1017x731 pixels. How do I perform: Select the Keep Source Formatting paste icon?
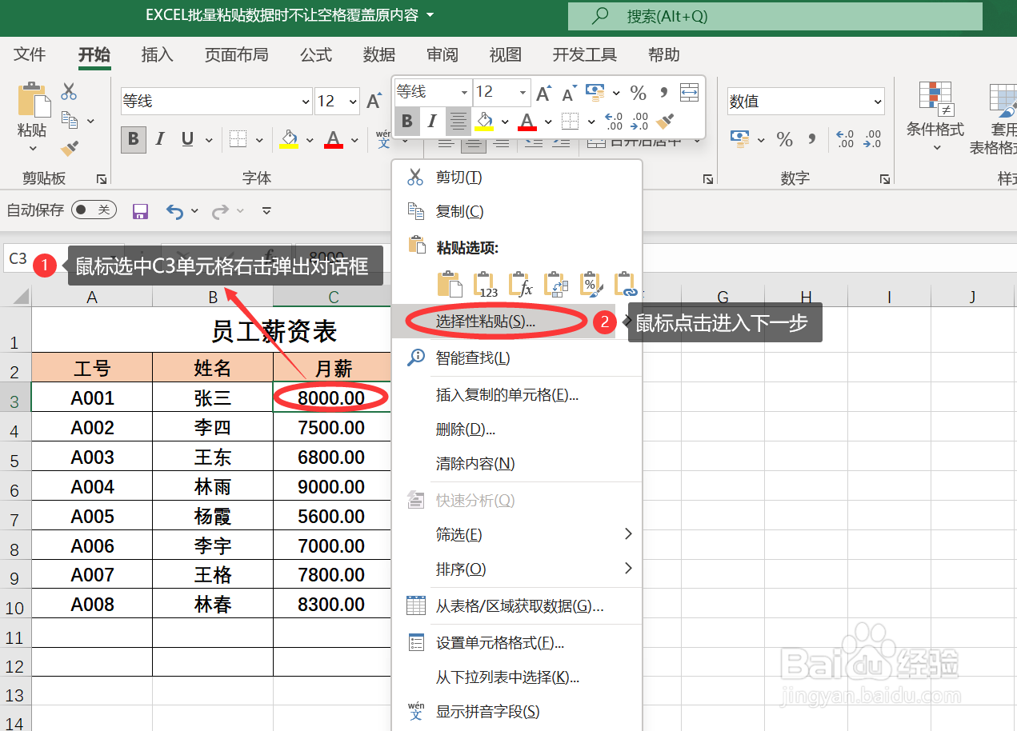point(450,284)
